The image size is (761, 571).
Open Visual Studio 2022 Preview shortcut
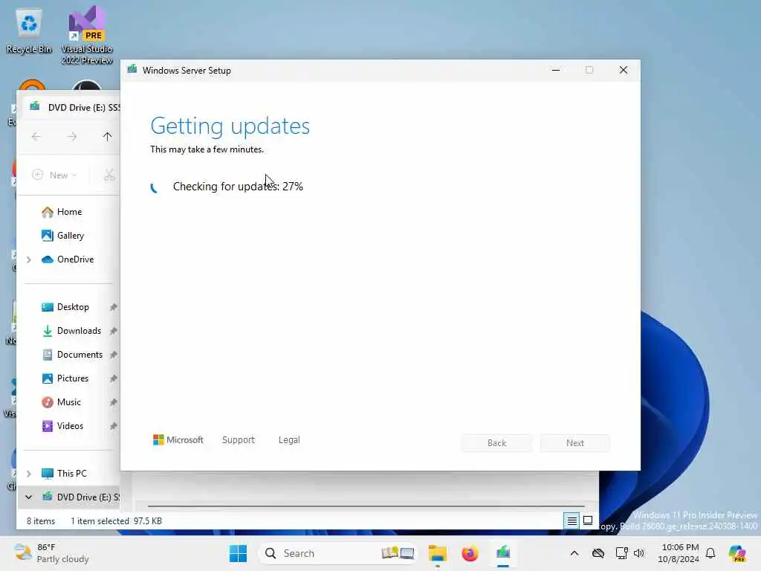click(x=87, y=35)
